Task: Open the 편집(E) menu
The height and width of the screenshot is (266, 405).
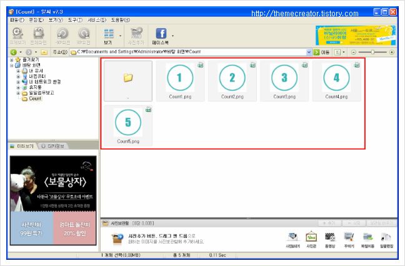Action: coord(36,20)
